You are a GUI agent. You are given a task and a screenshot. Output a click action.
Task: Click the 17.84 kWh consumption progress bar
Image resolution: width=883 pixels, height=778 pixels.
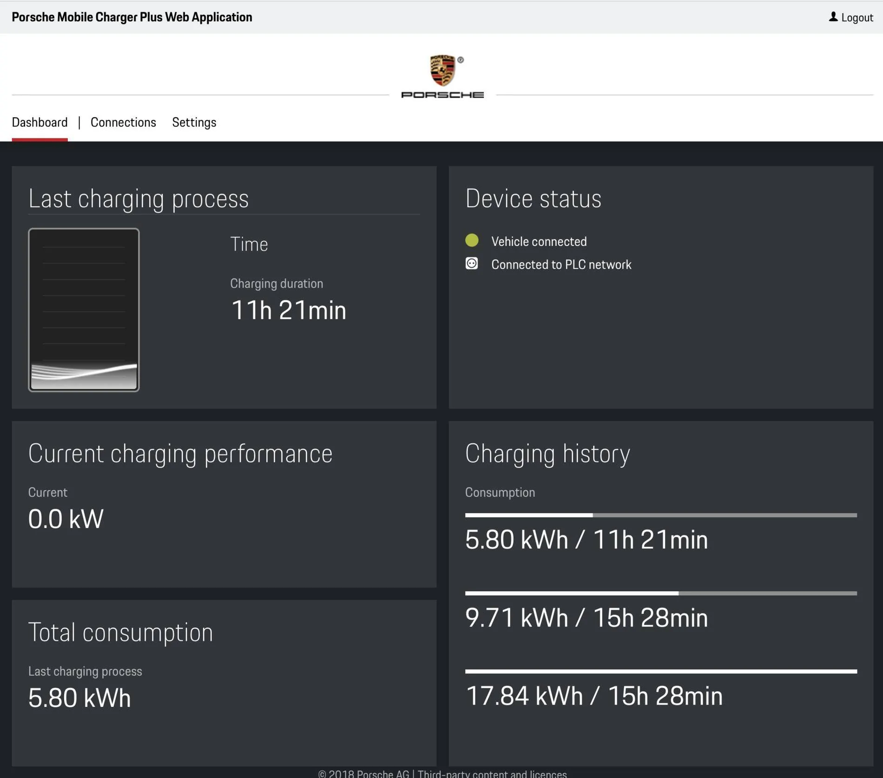click(661, 671)
